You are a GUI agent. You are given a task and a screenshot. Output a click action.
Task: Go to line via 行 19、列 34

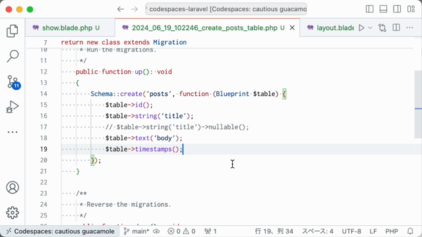click(274, 231)
